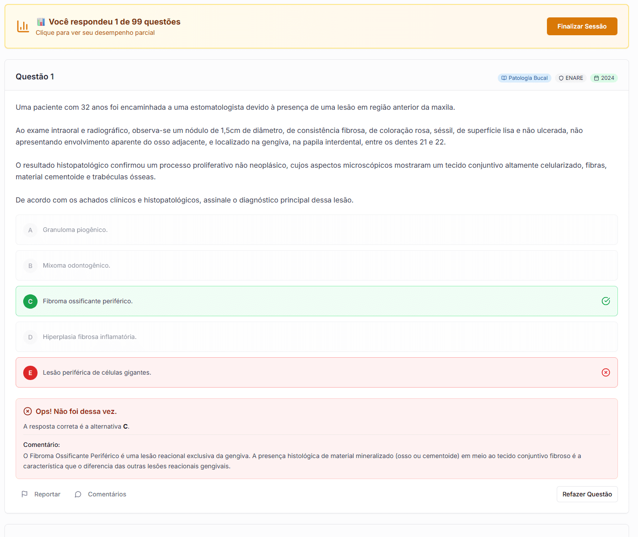Select answer B Mixoma odontogênico
Image resolution: width=638 pixels, height=537 pixels.
pyautogui.click(x=76, y=265)
